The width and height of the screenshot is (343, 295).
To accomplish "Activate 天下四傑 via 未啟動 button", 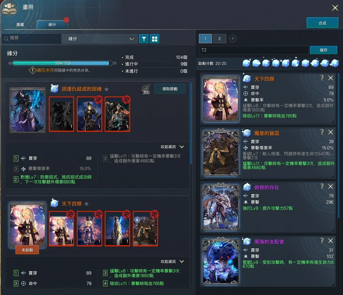I will coord(27,250).
